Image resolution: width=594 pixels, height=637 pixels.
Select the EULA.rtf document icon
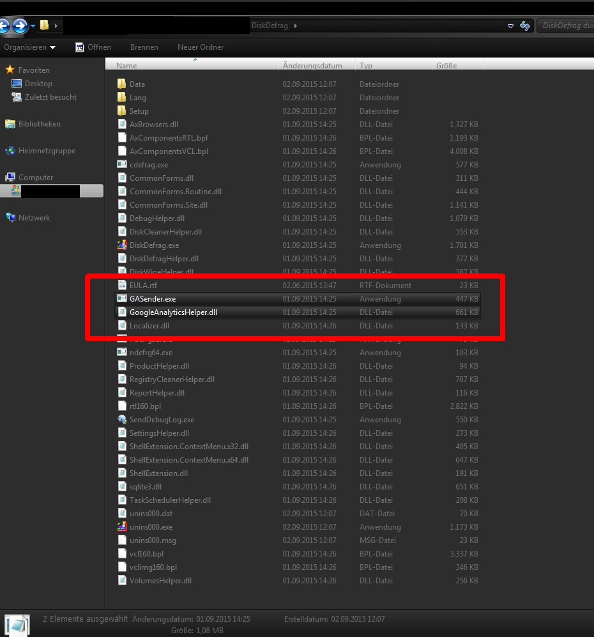click(122, 285)
